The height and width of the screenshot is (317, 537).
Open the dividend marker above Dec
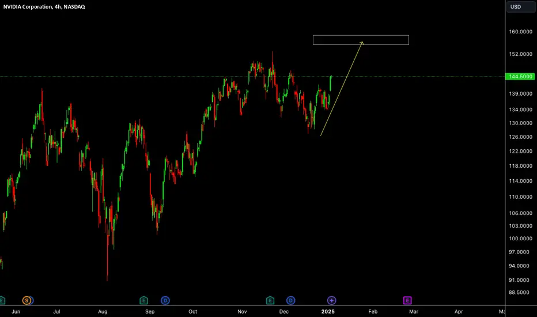click(291, 300)
